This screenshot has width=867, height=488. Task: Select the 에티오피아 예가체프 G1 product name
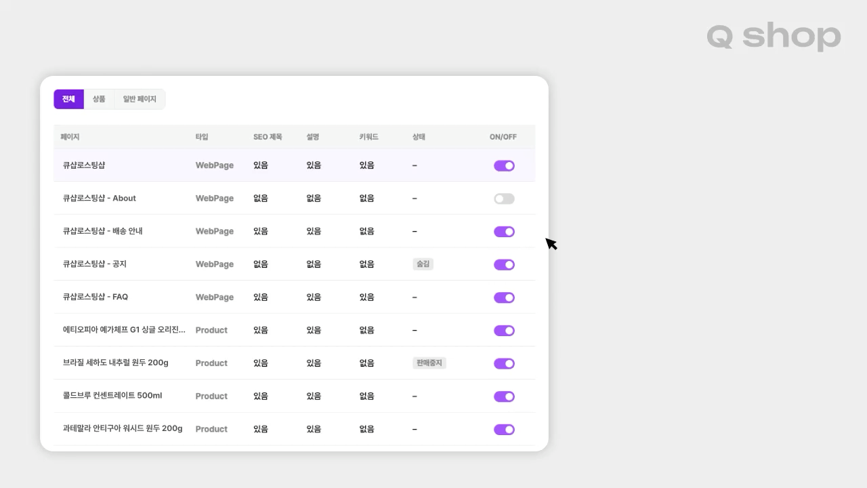coord(124,330)
